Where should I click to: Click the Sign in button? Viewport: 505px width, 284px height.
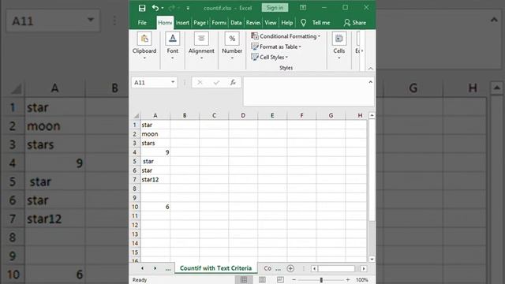pos(275,8)
